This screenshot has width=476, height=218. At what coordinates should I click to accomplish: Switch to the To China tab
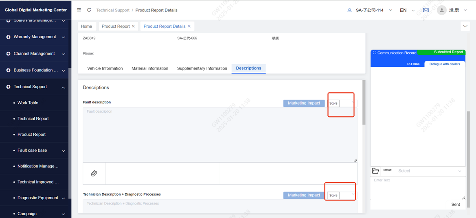(413, 64)
